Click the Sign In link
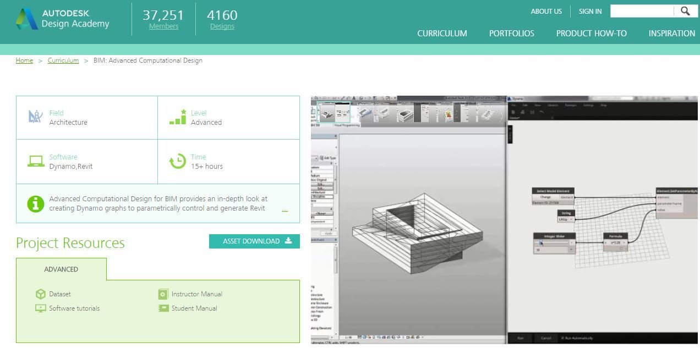 coord(590,12)
